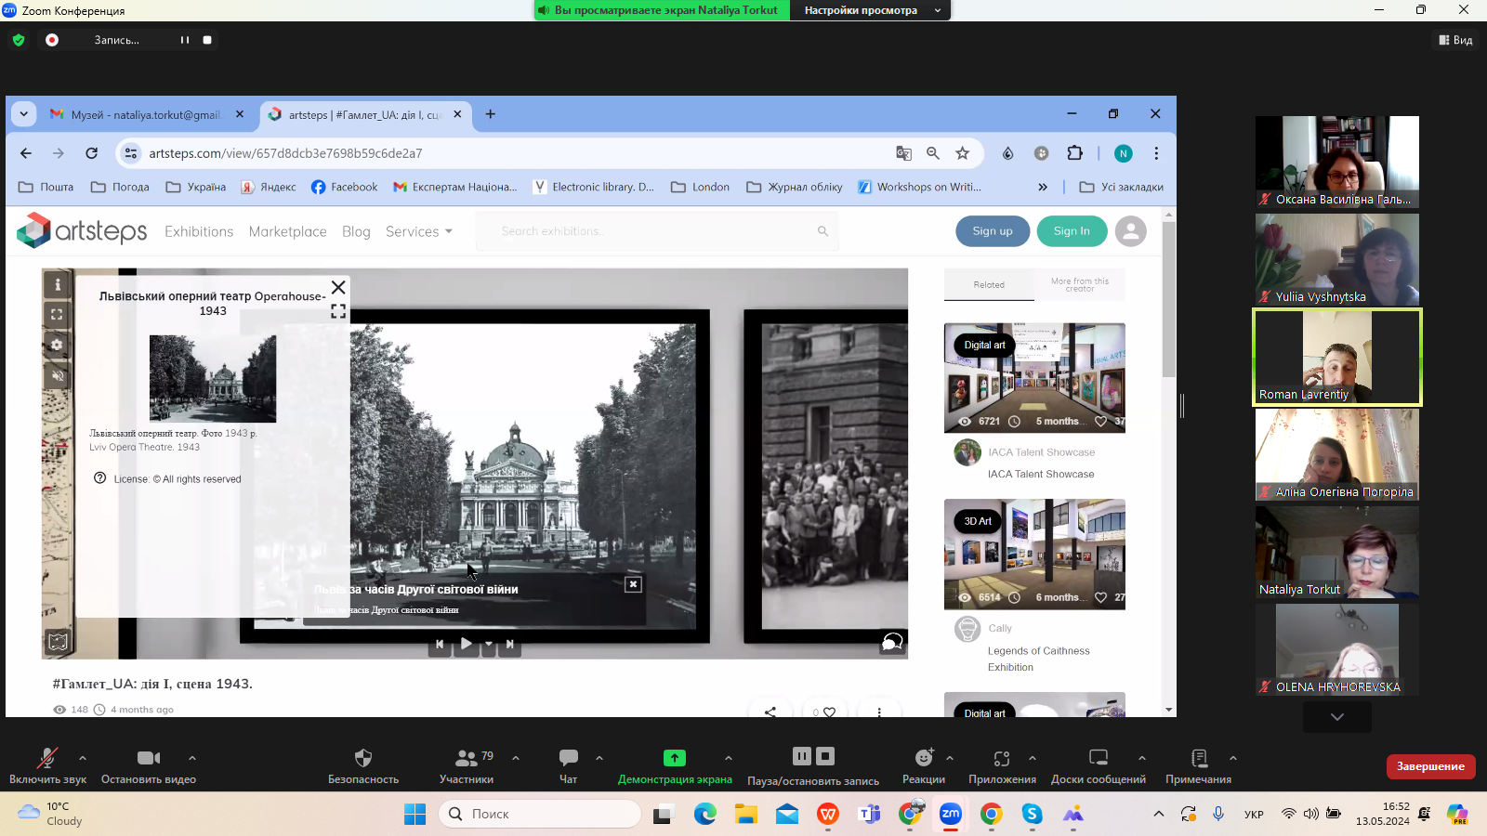The width and height of the screenshot is (1487, 836).
Task: Open the view settings dropdown at top
Action: coord(870,10)
